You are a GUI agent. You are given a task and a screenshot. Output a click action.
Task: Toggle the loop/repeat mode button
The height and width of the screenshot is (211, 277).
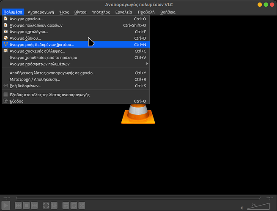[x=74, y=206]
